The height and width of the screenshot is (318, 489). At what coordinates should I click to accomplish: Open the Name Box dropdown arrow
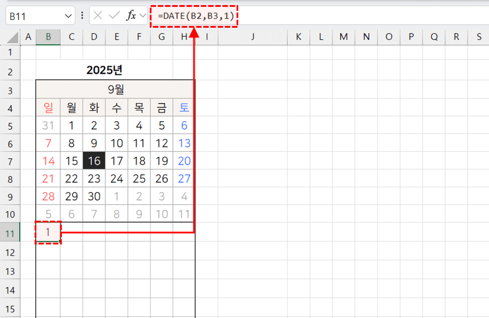(x=69, y=16)
